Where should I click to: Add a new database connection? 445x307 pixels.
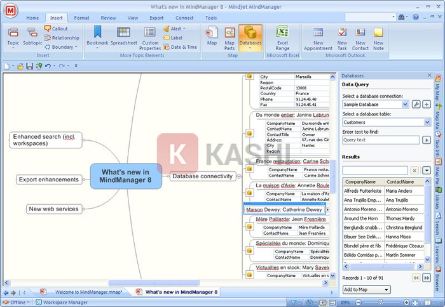point(427,104)
